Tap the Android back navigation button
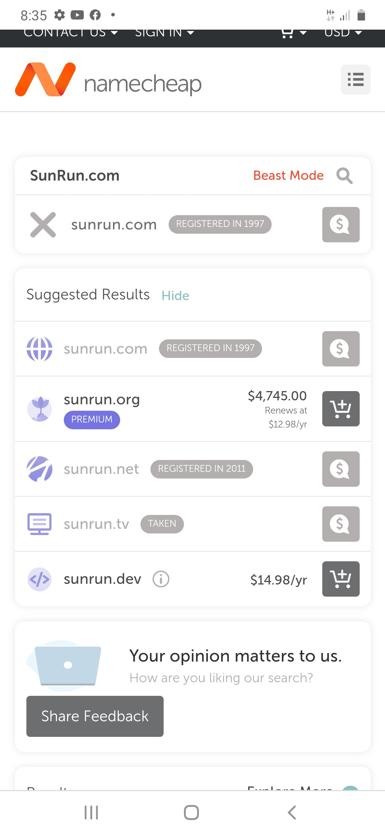The image size is (385, 835). pyautogui.click(x=292, y=813)
